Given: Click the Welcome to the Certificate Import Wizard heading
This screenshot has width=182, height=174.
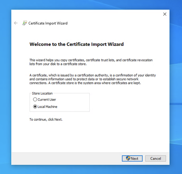Looking at the screenshot, I should click(77, 44).
